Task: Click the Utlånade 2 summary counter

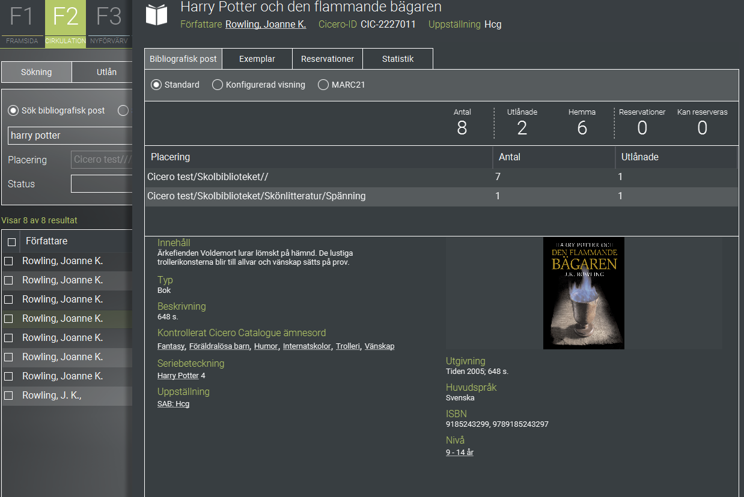Action: point(522,122)
